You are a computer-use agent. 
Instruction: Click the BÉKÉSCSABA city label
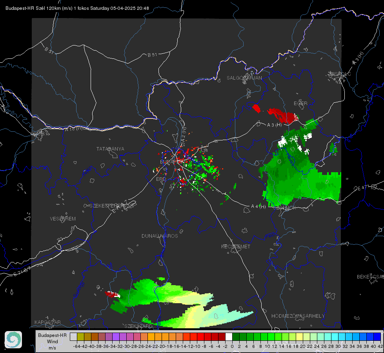coord(370,277)
